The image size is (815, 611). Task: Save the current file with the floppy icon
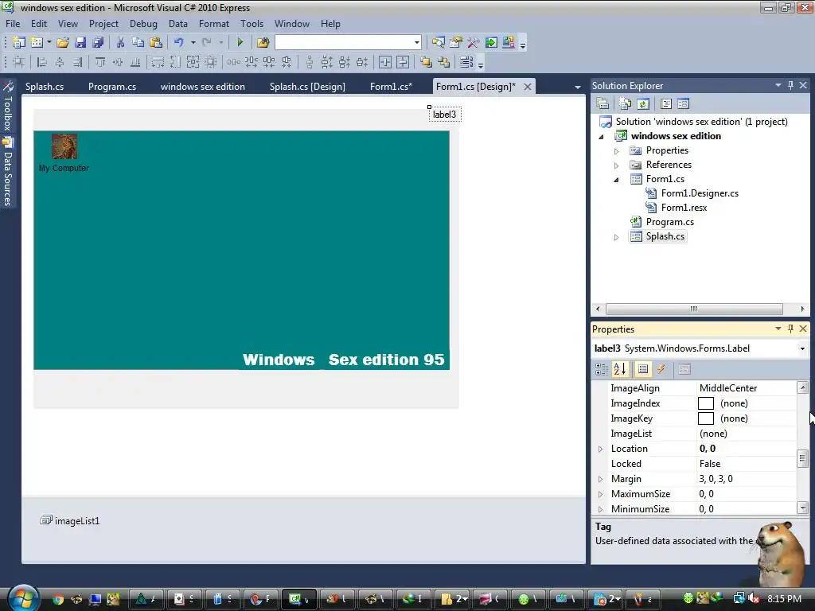[x=80, y=43]
